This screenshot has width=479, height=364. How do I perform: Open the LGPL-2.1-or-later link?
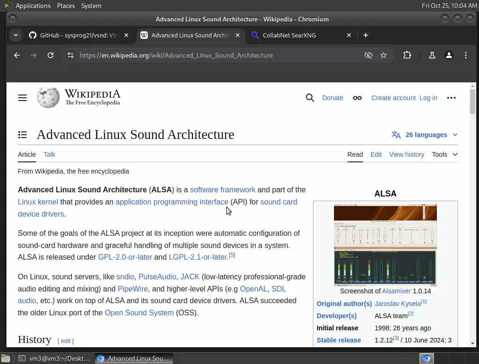[198, 257]
